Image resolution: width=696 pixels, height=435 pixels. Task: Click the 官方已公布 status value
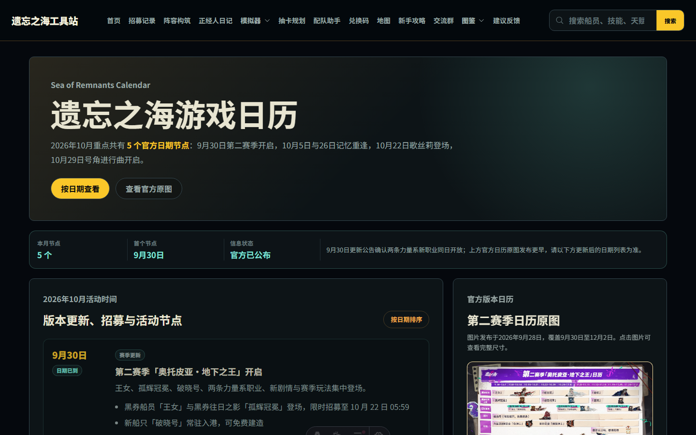pos(250,255)
